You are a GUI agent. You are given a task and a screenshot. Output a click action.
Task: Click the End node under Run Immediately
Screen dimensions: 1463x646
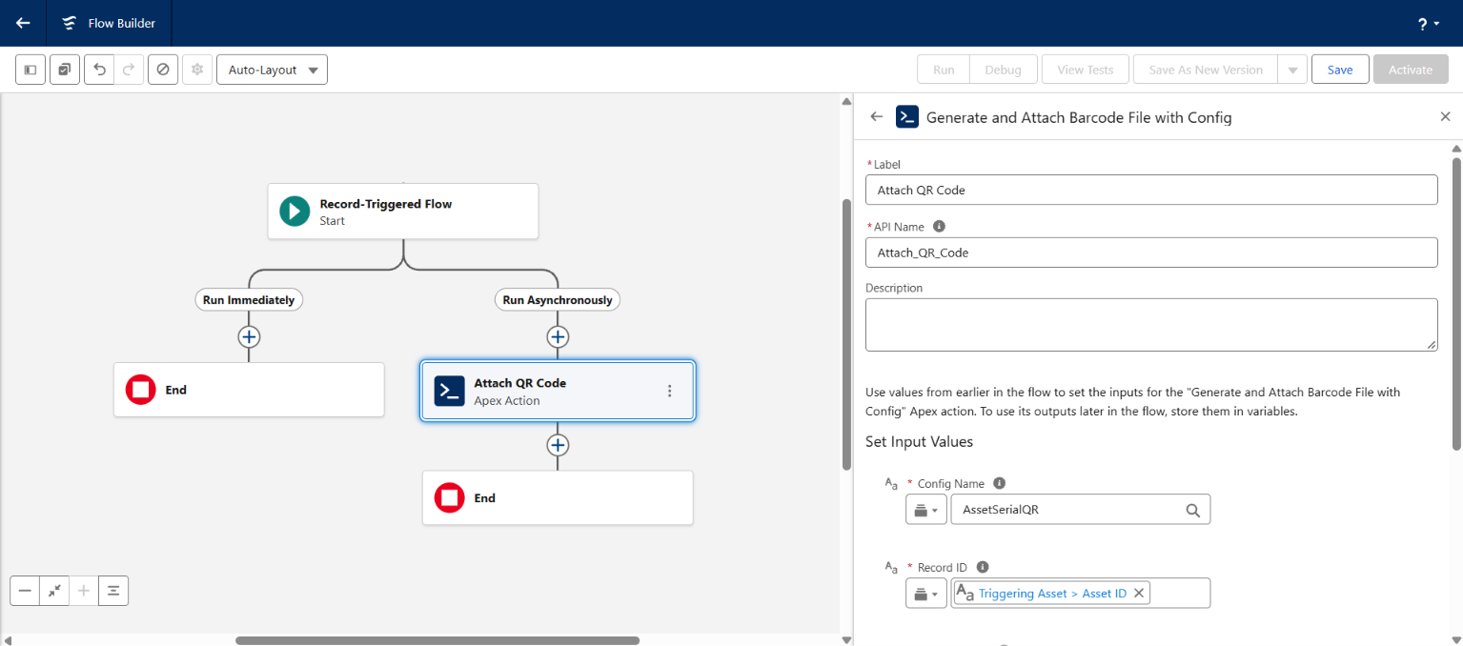(x=249, y=390)
